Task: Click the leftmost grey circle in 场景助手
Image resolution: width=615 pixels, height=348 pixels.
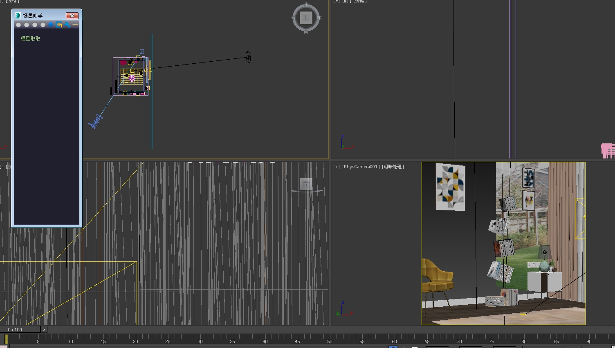Action: pos(18,25)
